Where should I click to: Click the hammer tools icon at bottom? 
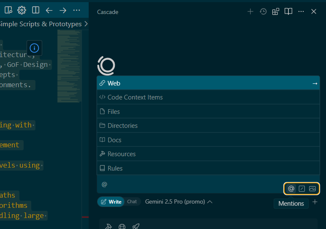(109, 226)
